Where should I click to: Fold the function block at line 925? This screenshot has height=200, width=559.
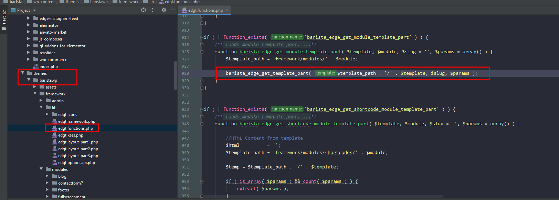click(x=202, y=52)
